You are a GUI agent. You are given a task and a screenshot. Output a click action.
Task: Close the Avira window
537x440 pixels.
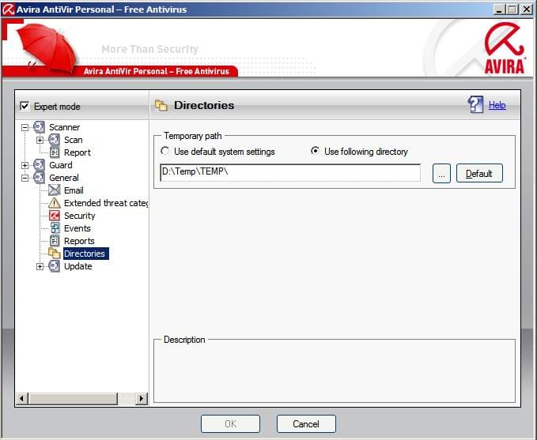pos(527,9)
